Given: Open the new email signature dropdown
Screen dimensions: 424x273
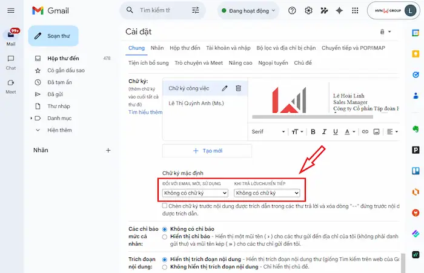Looking at the screenshot, I should pyautogui.click(x=195, y=193).
